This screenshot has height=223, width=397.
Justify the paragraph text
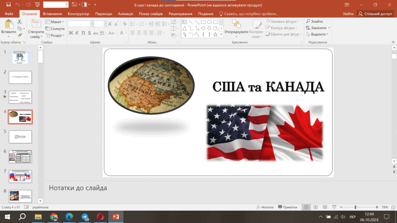coord(151,32)
